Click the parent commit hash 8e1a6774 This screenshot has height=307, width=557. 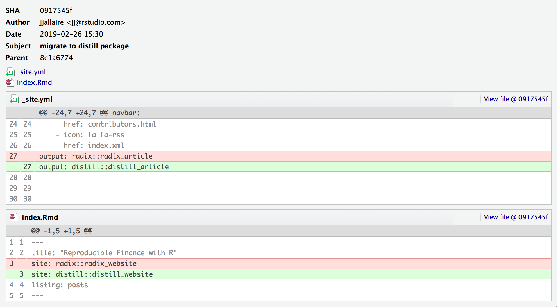[56, 58]
